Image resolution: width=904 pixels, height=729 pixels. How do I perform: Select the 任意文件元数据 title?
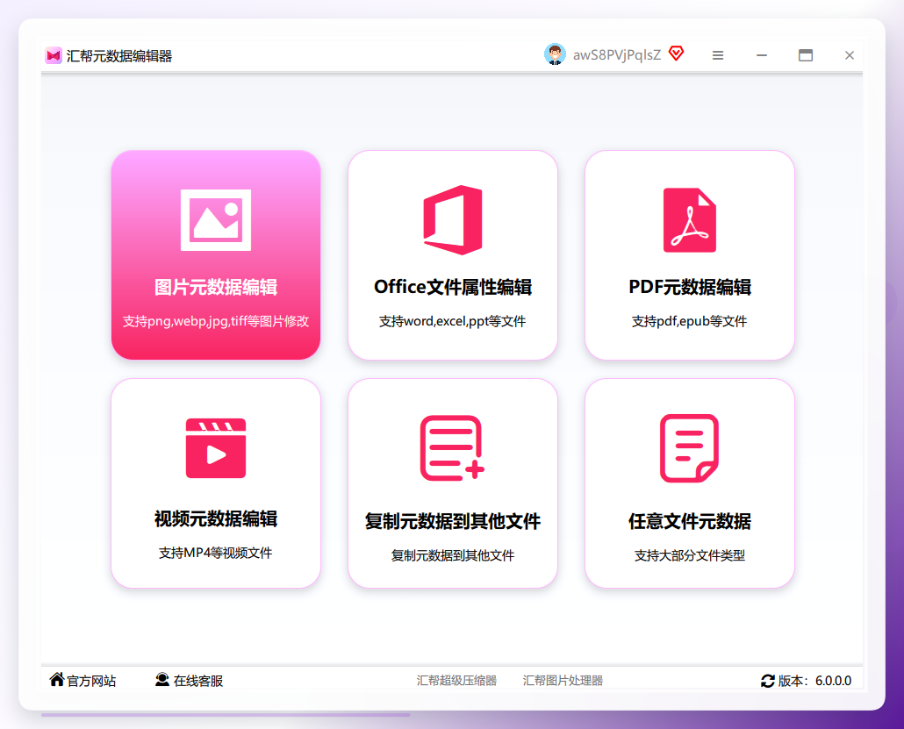(690, 522)
